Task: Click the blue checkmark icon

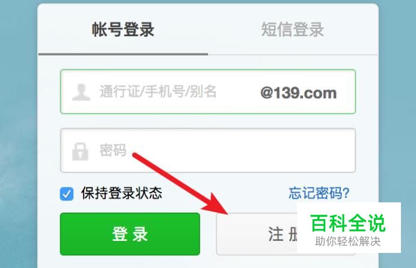Action: [67, 194]
